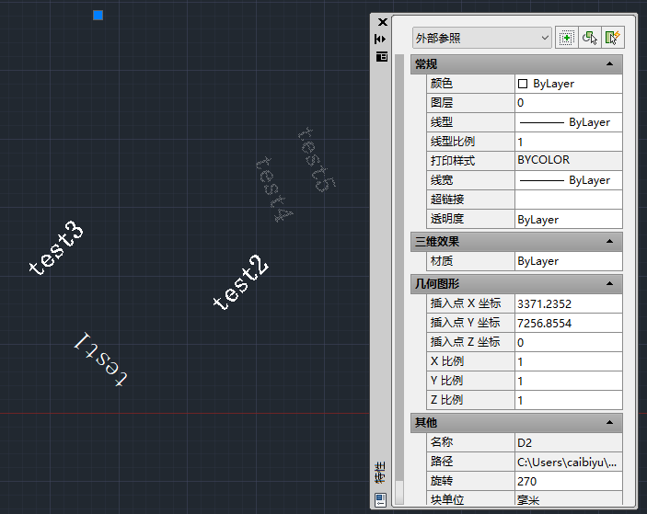647x514 pixels.
Task: Click the 材质 property label
Action: click(442, 261)
